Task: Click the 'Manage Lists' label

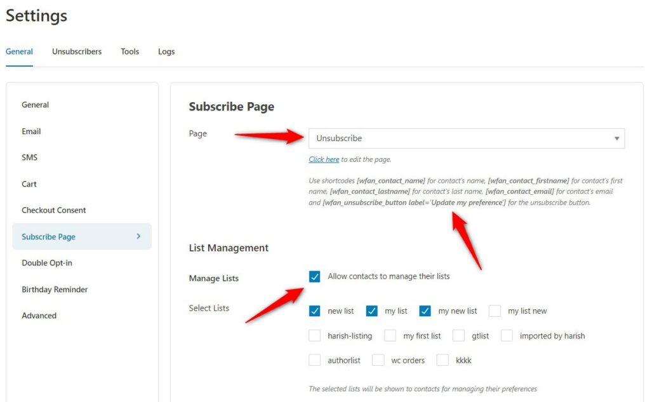Action: coord(213,278)
